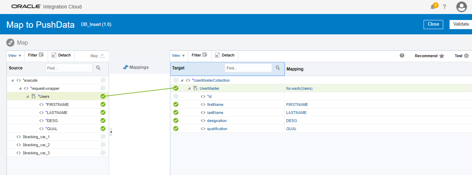Viewport: 472px width, 175px height.
Task: Click the green check beside lastName target
Action: tap(176, 113)
